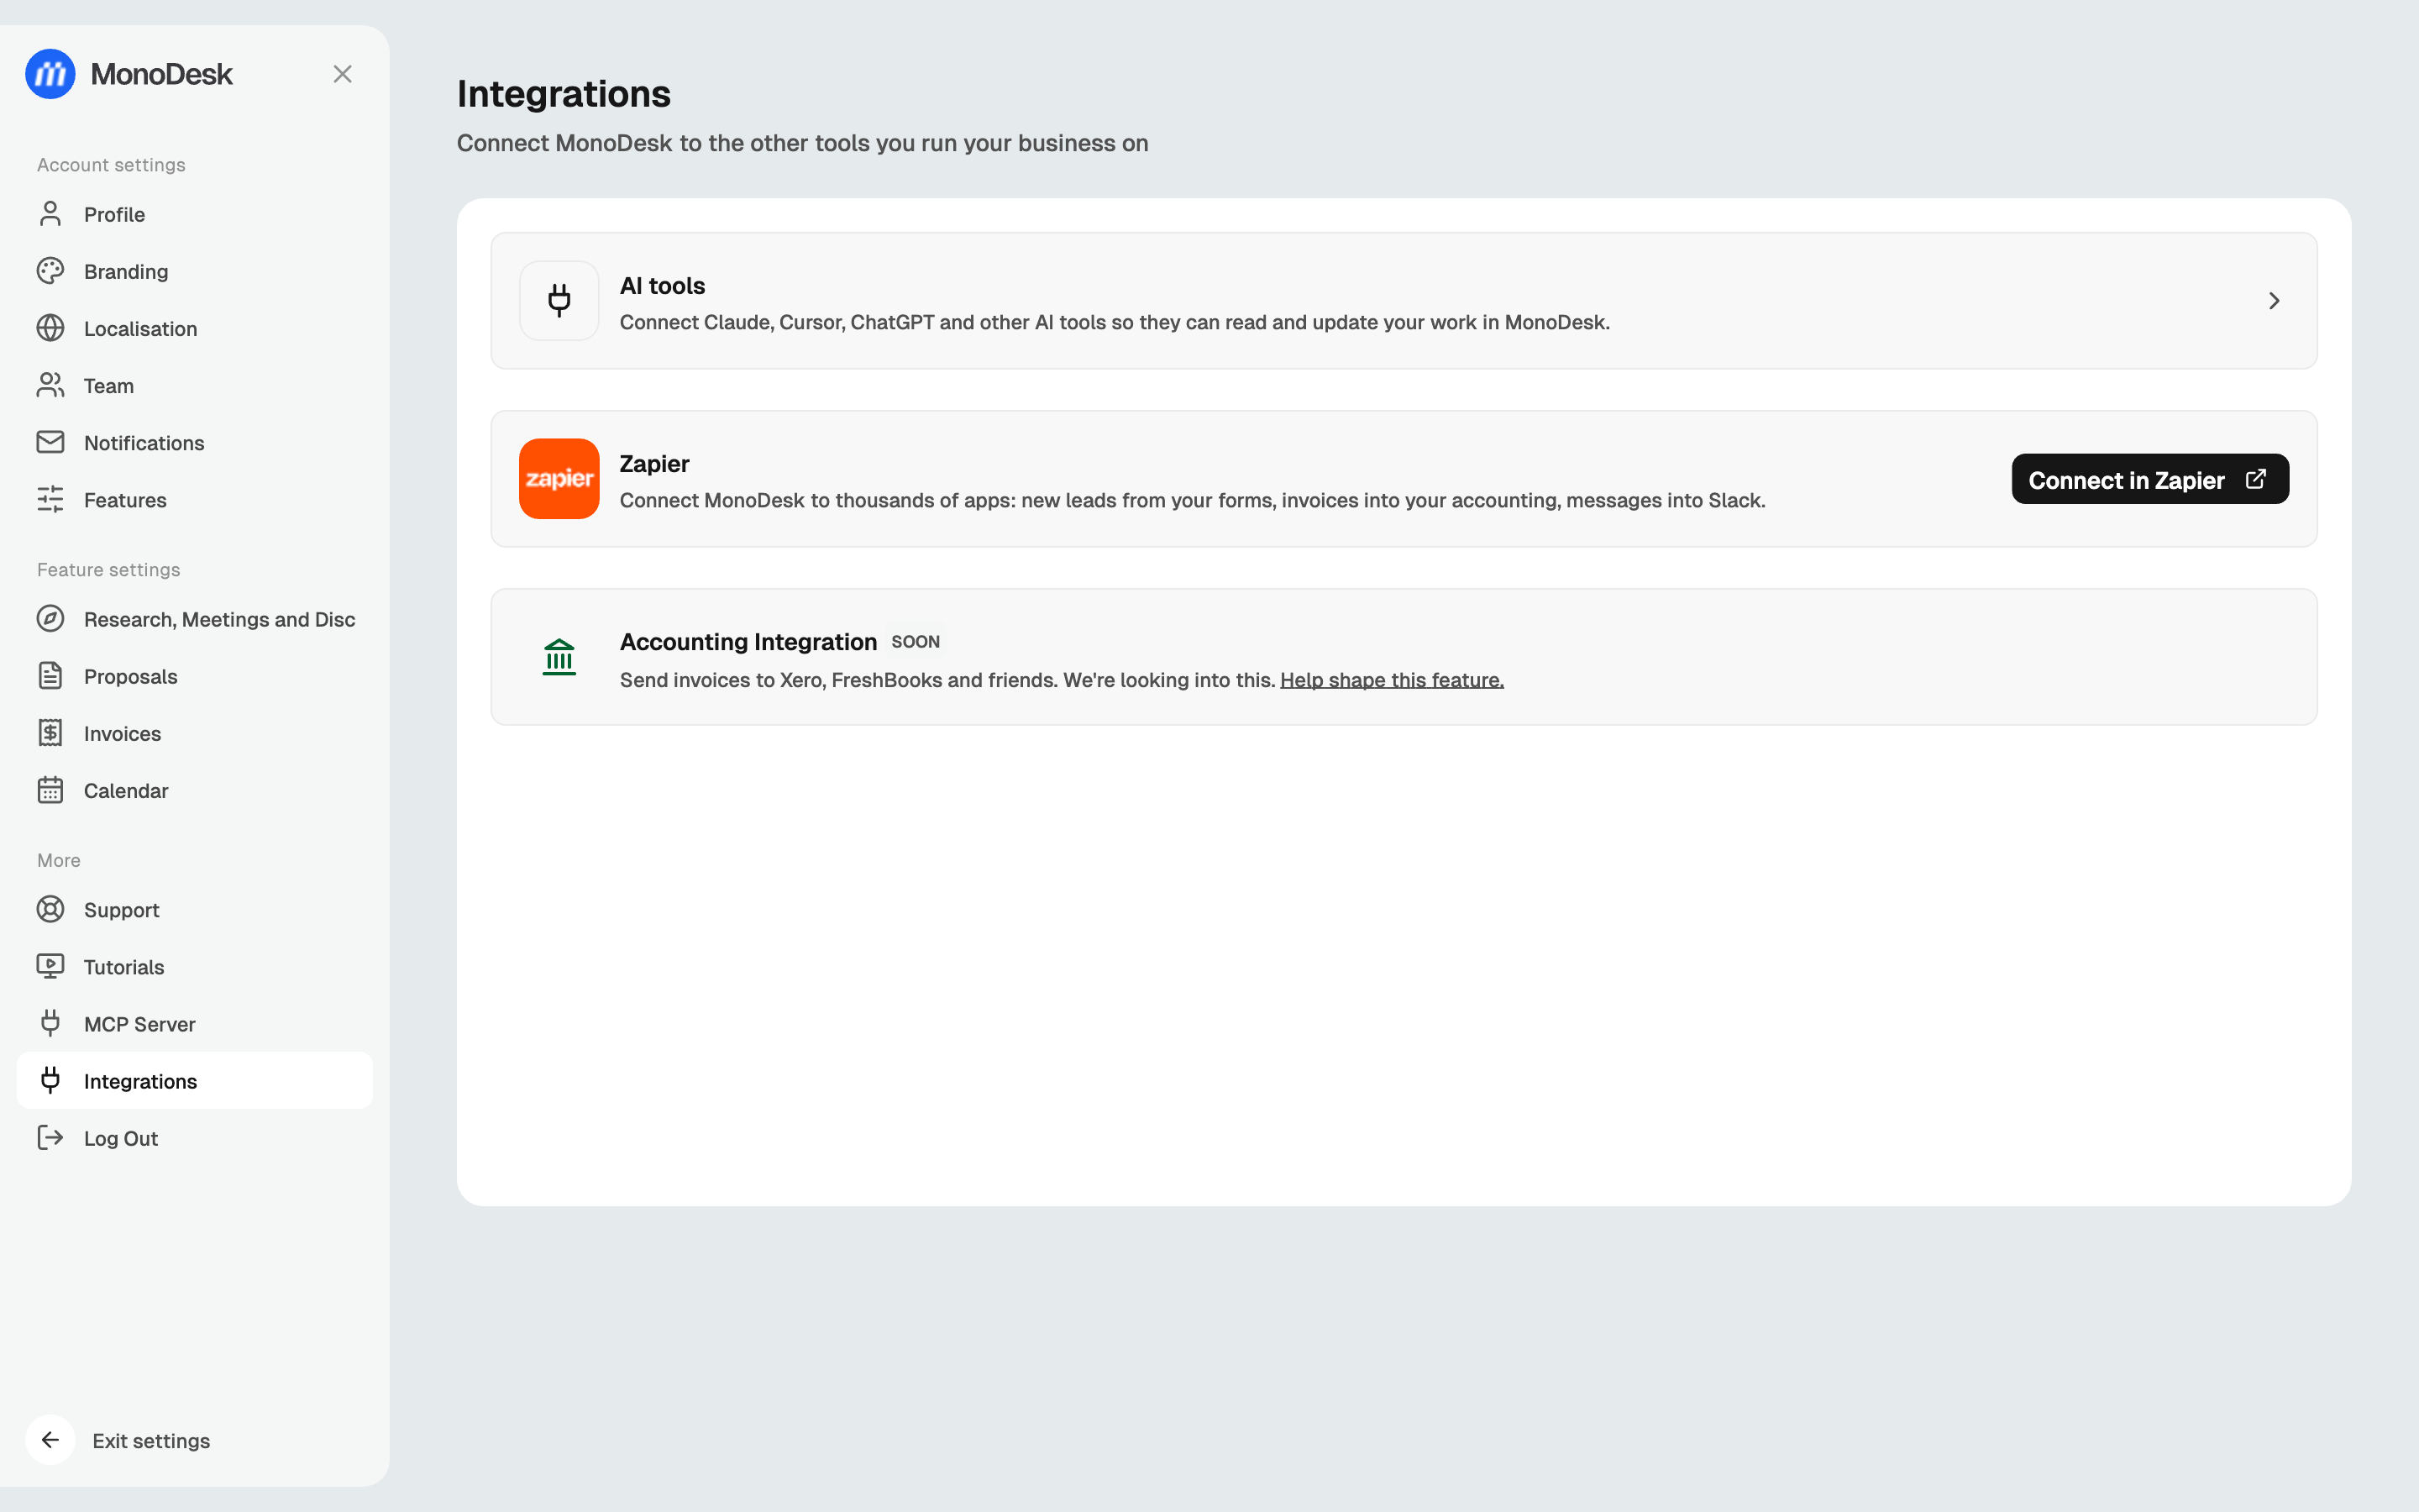Image resolution: width=2419 pixels, height=1512 pixels.
Task: Click the AI tools card title
Action: click(x=663, y=286)
